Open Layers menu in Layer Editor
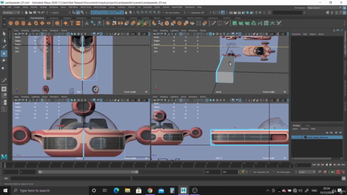The width and height of the screenshot is (347, 195). click(x=295, y=129)
